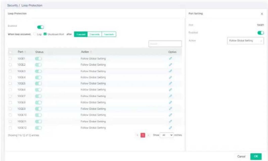Screen dimensions: 268x161
Task: Uncheck the Shutdown Port checkbox
Action: click(45, 34)
